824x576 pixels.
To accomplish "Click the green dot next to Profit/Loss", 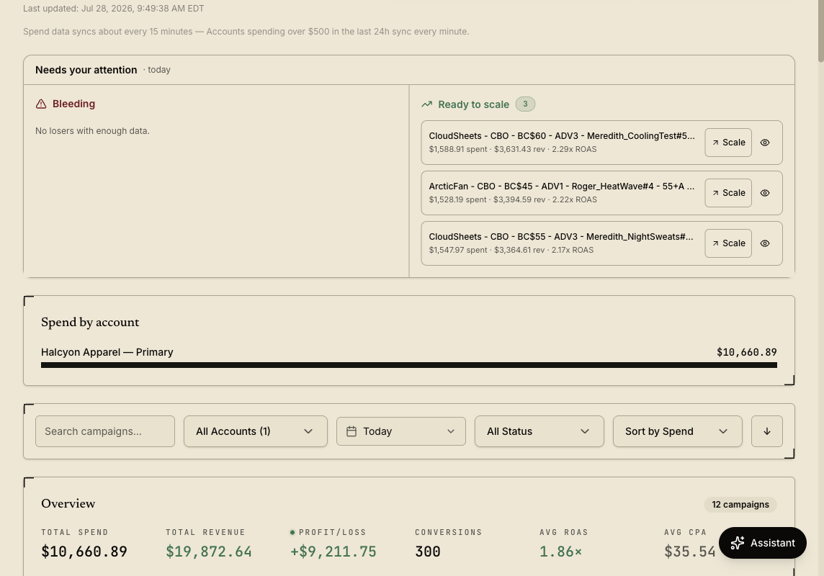I will (292, 532).
